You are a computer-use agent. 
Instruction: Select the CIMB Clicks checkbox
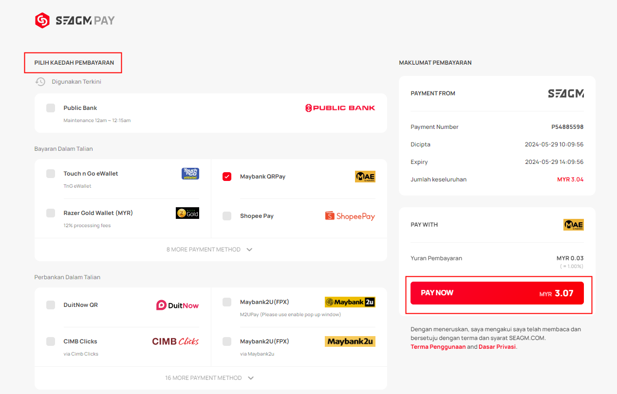[x=51, y=341]
